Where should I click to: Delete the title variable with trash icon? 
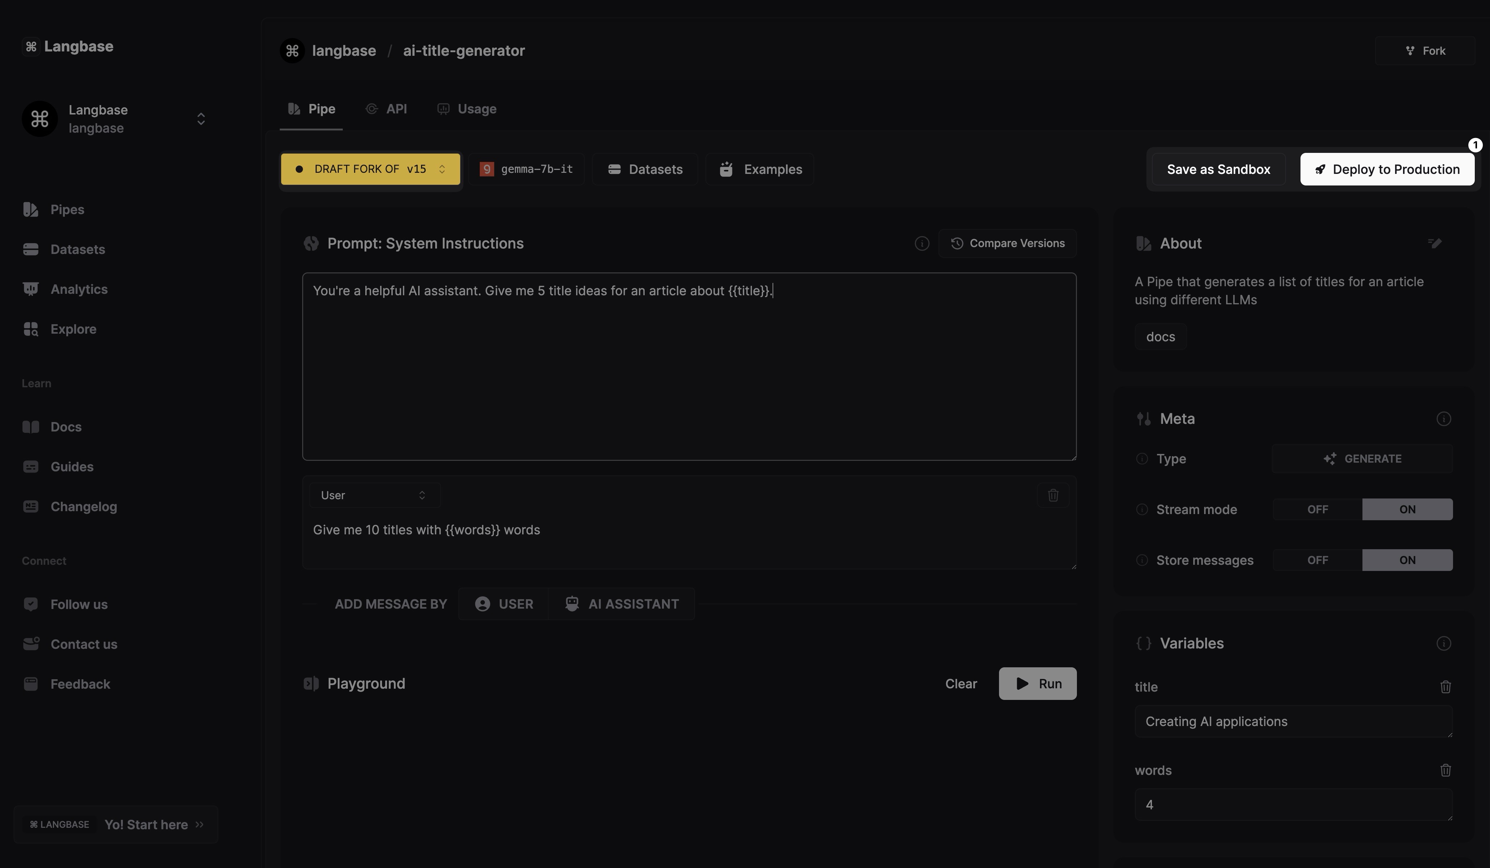click(1445, 687)
